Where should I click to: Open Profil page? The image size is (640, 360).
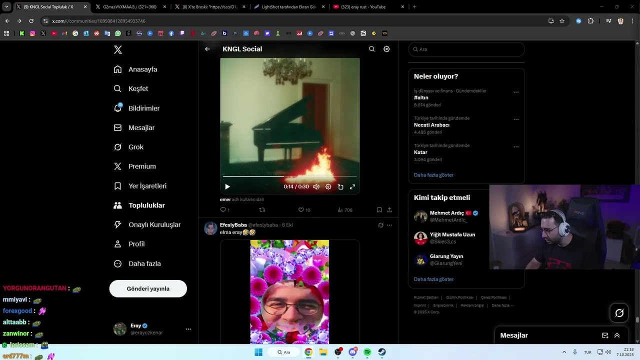click(x=129, y=244)
